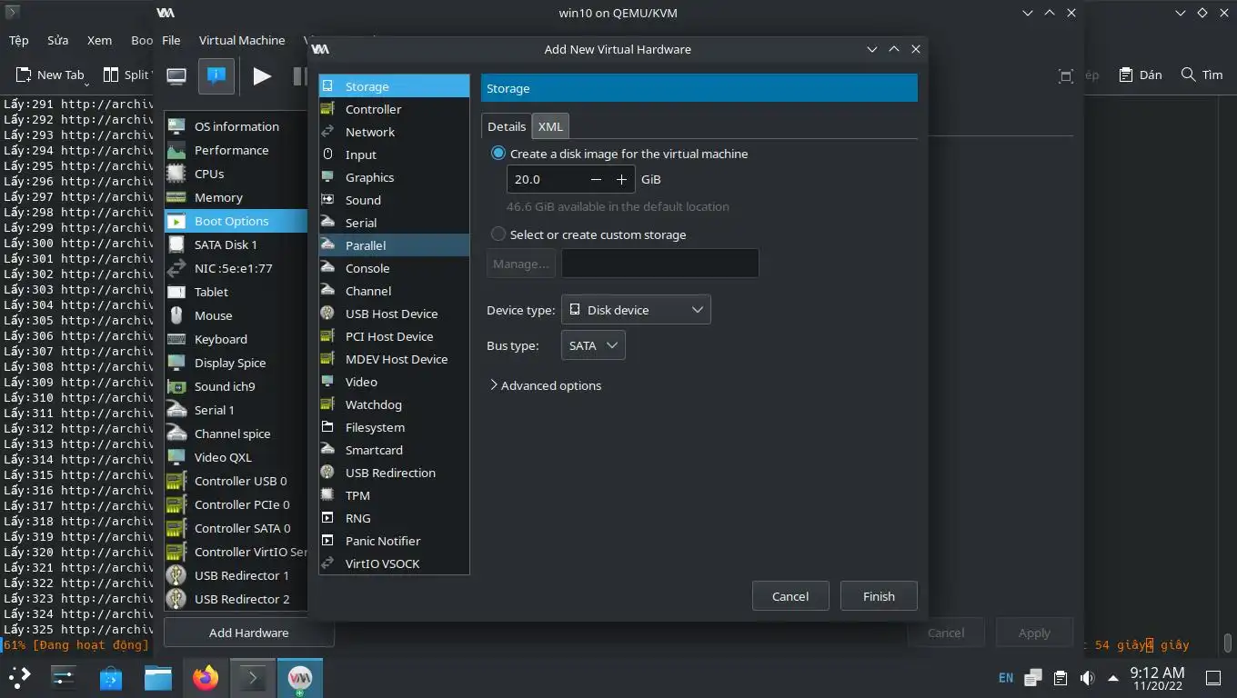
Task: Click New Tab in terminal toolbar
Action: coord(50,75)
